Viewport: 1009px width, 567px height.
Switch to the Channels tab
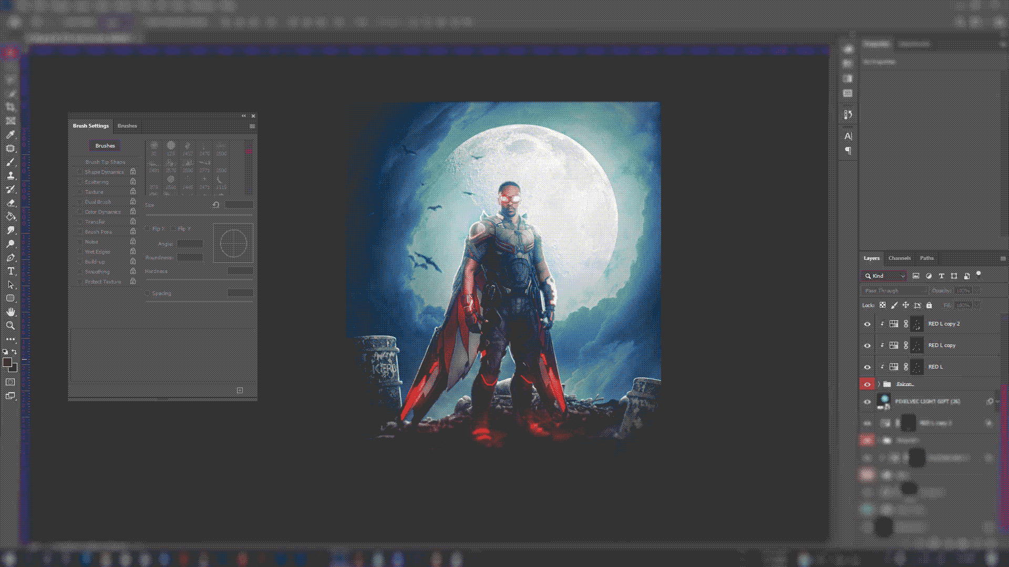pos(899,258)
